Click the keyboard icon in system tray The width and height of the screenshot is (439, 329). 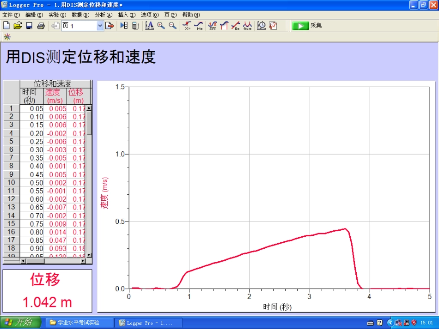pos(371,323)
